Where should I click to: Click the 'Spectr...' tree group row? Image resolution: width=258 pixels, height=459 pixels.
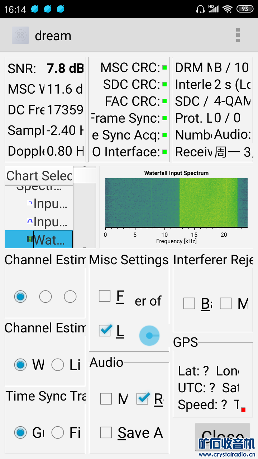39,188
